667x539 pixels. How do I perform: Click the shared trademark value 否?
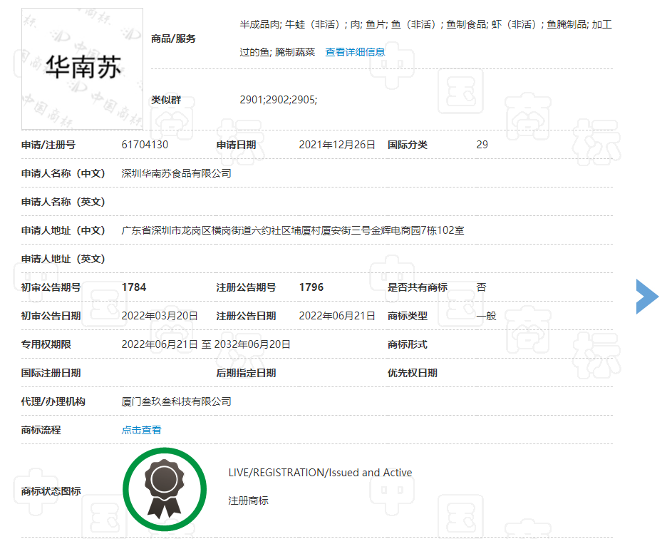point(481,287)
